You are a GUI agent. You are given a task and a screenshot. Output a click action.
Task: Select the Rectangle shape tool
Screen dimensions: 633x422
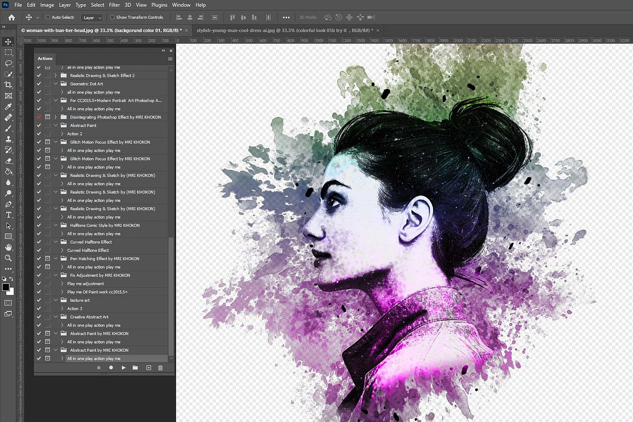coord(8,236)
